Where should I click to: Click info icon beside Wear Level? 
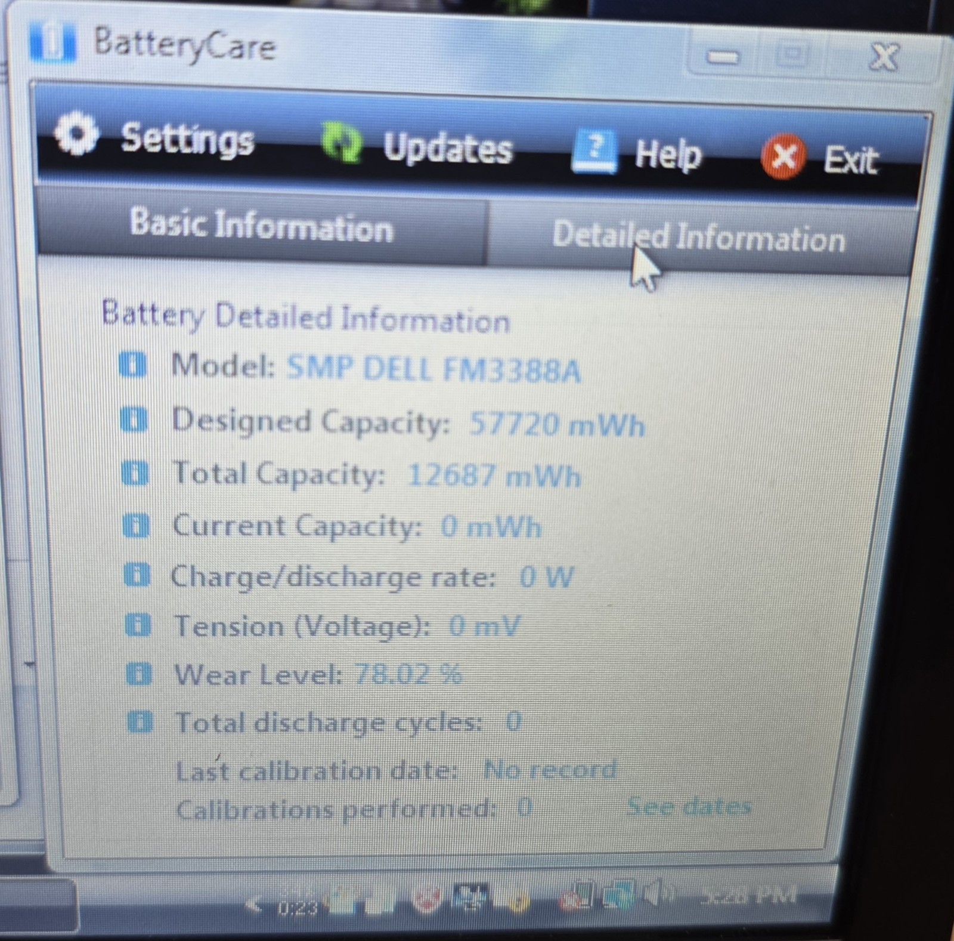(x=140, y=674)
